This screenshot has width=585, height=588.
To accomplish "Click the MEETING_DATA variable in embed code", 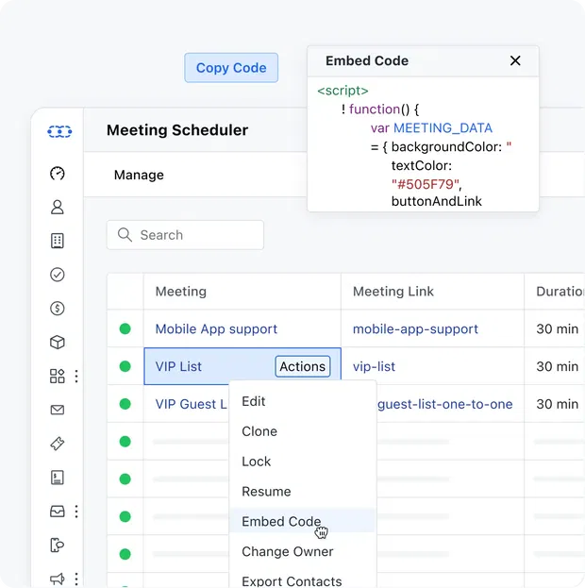I will pyautogui.click(x=443, y=127).
